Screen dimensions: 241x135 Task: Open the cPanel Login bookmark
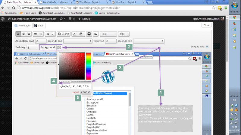tap(28, 13)
